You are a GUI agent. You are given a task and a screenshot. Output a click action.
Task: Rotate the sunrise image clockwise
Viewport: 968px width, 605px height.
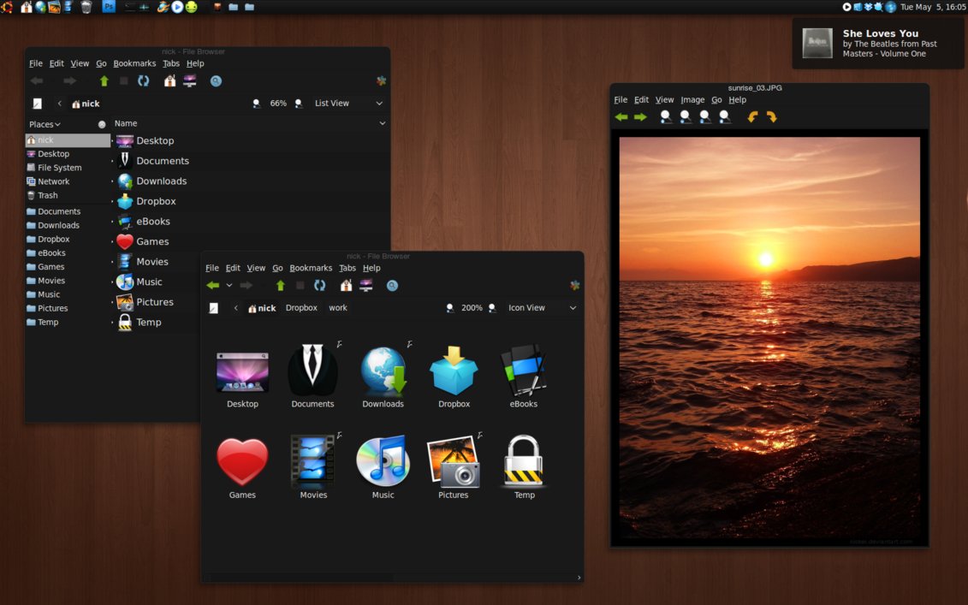pos(771,117)
